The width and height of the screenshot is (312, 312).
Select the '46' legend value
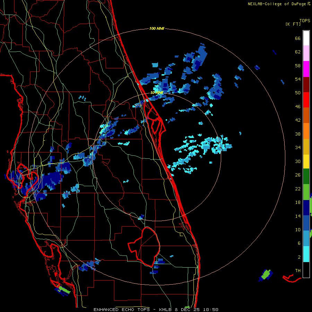click(298, 107)
